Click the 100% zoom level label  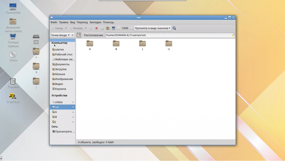coord(125,28)
